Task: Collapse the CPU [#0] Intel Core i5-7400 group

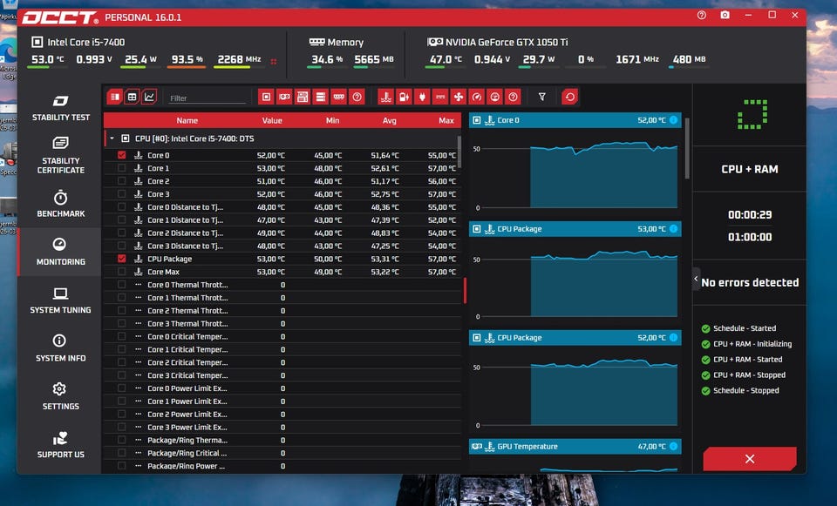Action: coord(112,138)
